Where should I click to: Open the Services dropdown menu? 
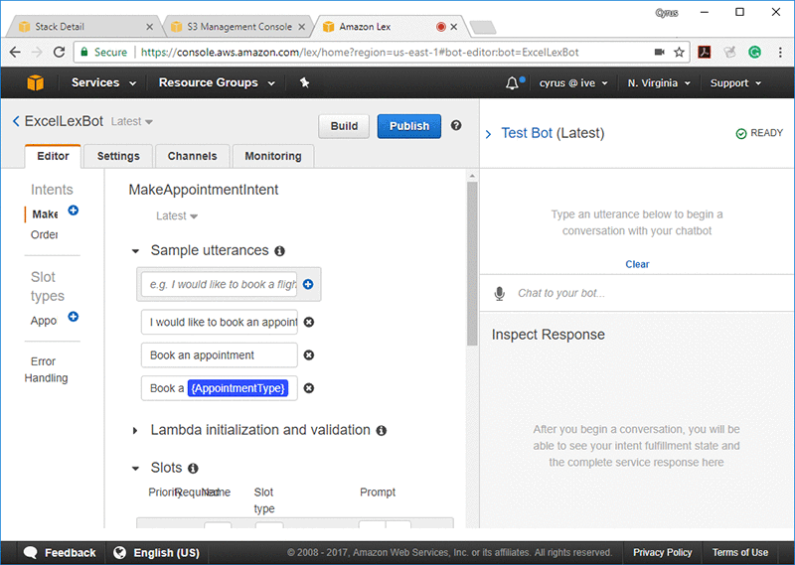click(x=103, y=82)
